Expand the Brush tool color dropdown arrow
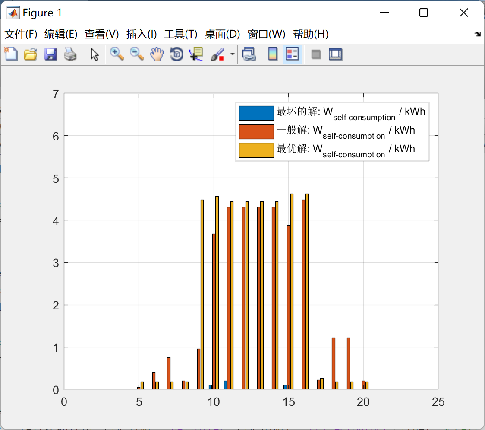Image resolution: width=485 pixels, height=430 pixels. coord(233,54)
